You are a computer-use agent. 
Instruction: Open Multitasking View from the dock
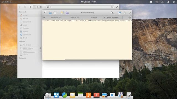pos(56,95)
